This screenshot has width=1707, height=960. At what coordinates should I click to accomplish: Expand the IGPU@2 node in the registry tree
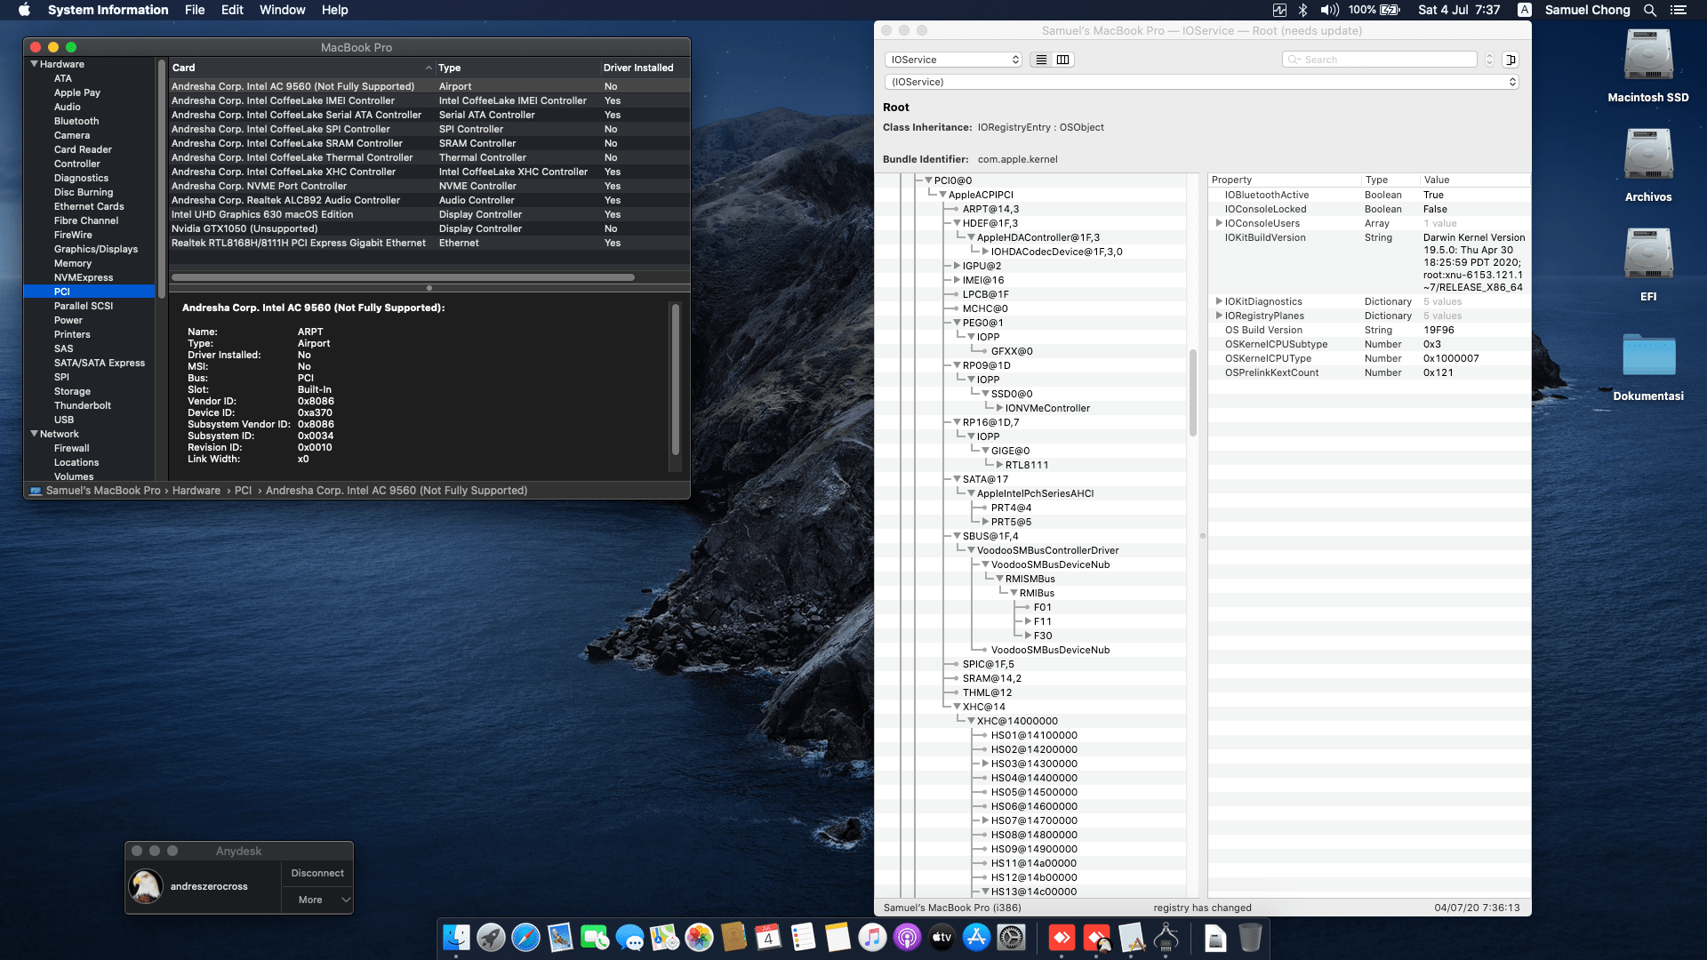[957, 266]
